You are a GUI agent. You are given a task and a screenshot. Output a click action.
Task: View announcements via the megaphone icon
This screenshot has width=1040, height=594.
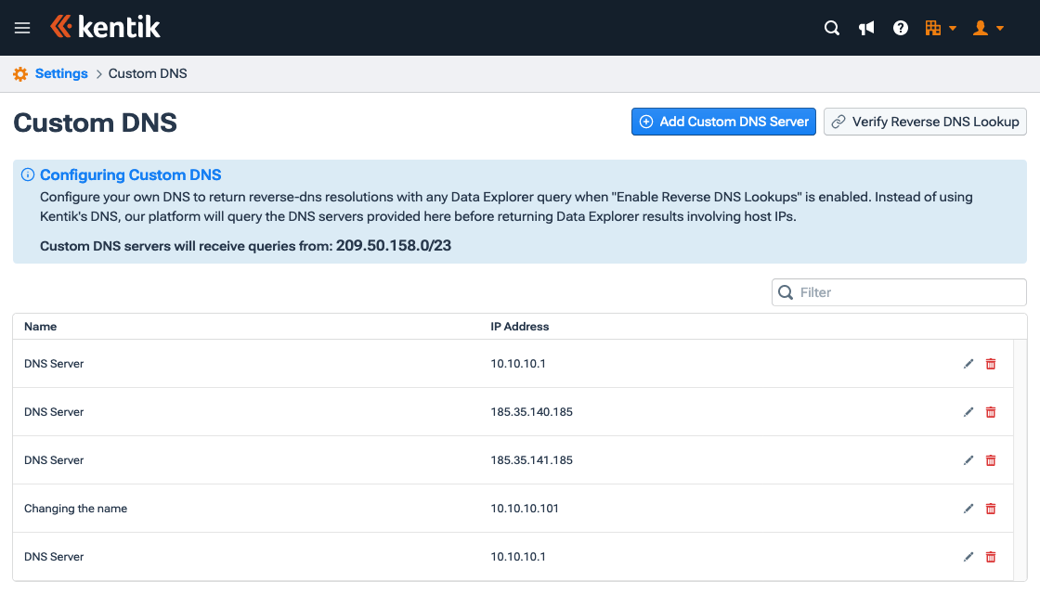[x=866, y=28]
